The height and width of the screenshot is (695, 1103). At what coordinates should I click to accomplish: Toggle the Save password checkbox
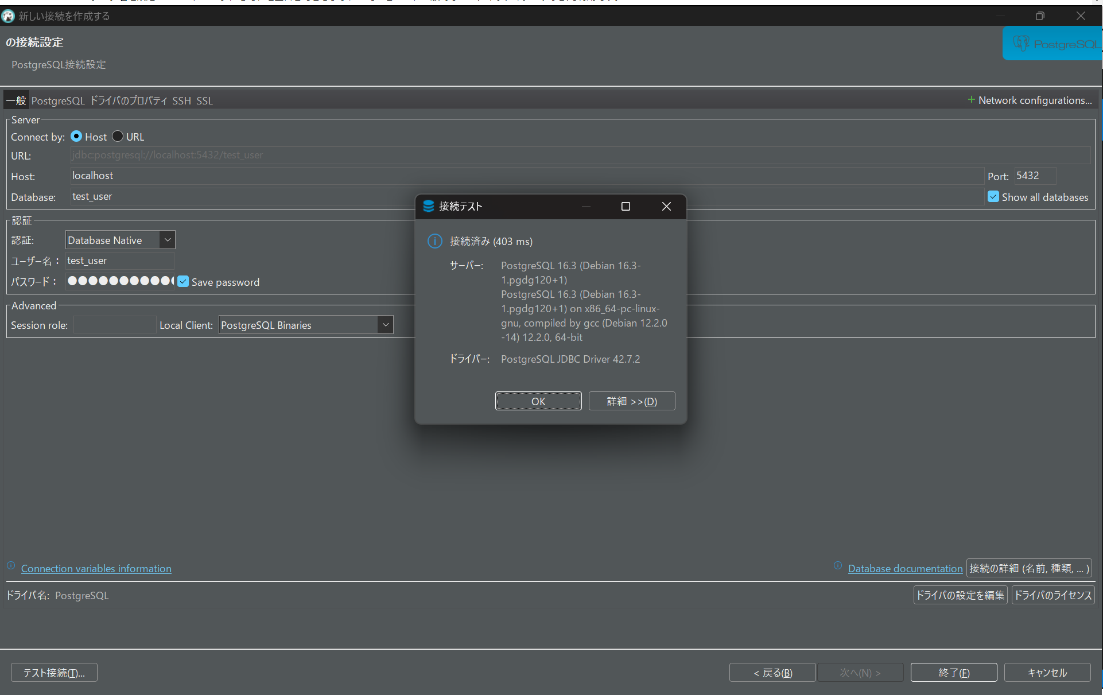coord(183,282)
